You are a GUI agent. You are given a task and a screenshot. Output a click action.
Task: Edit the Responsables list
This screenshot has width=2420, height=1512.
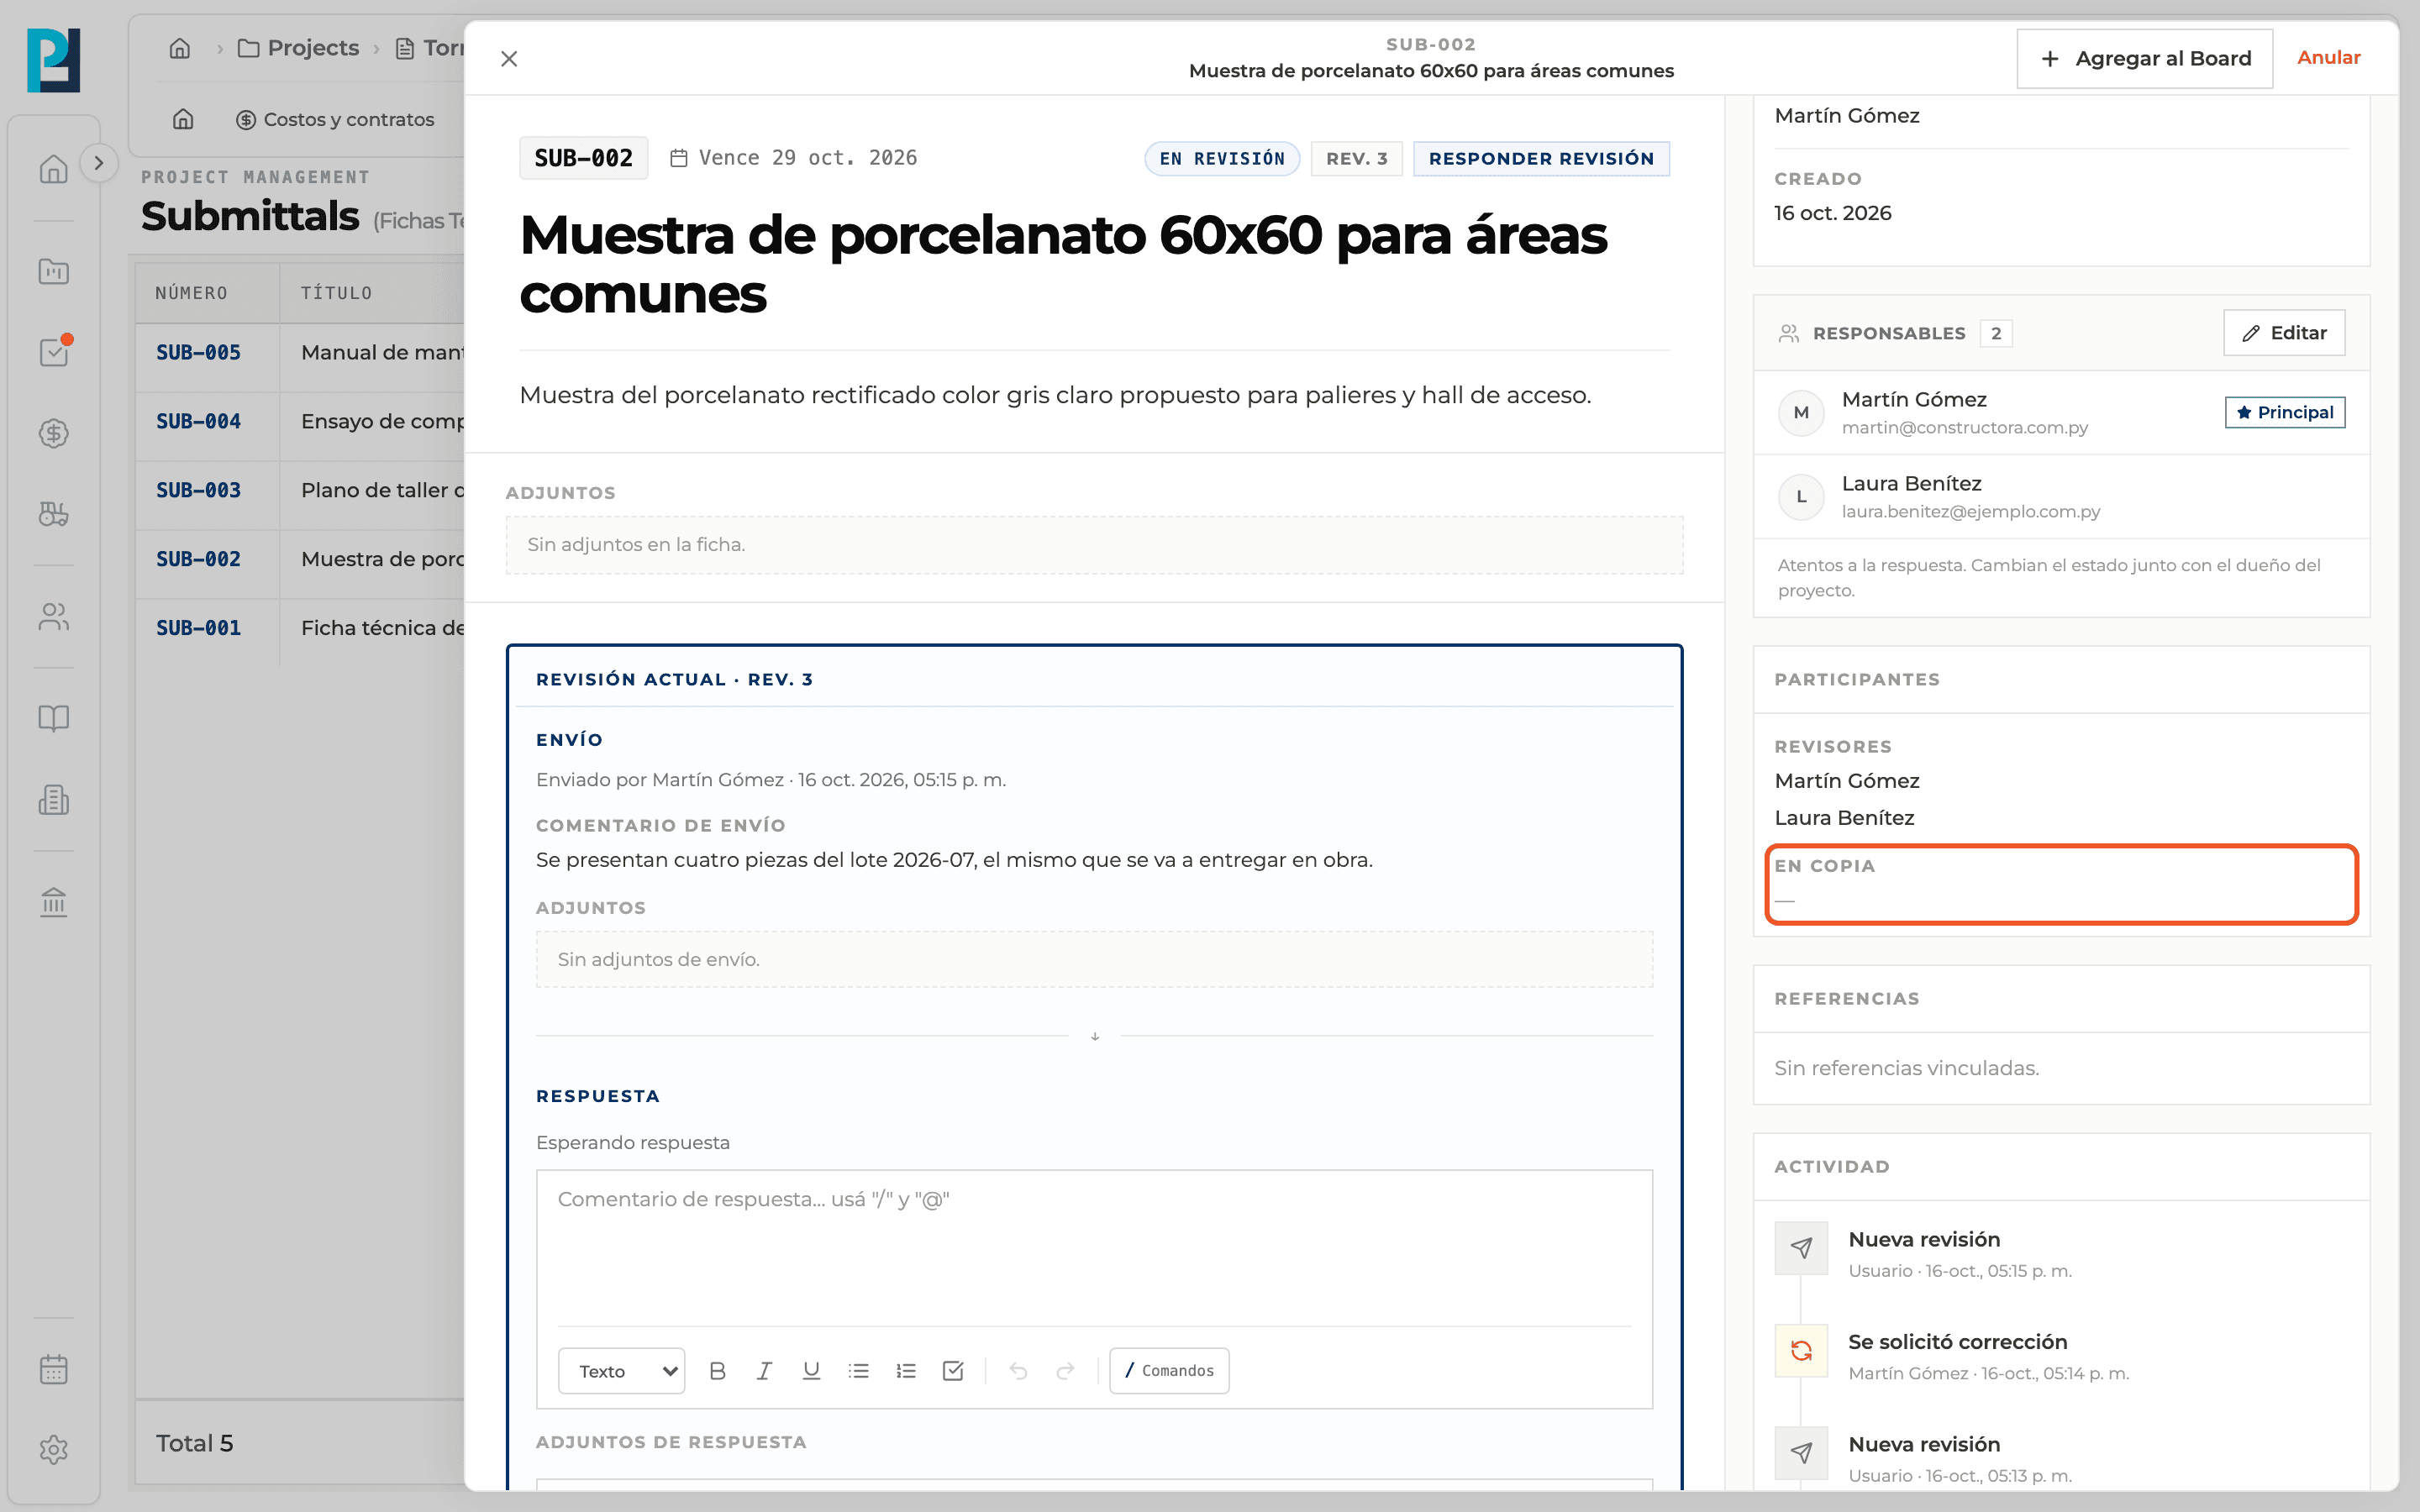pos(2284,333)
